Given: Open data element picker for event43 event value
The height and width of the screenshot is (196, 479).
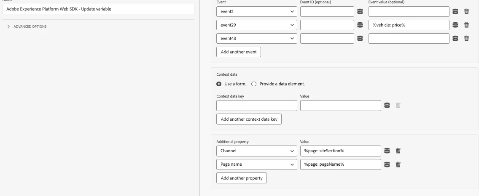Looking at the screenshot, I should coord(455,38).
